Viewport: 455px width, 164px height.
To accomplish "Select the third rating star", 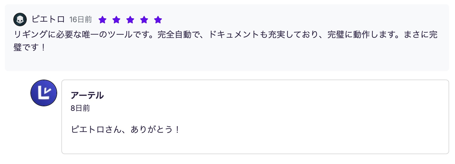I will [x=130, y=20].
